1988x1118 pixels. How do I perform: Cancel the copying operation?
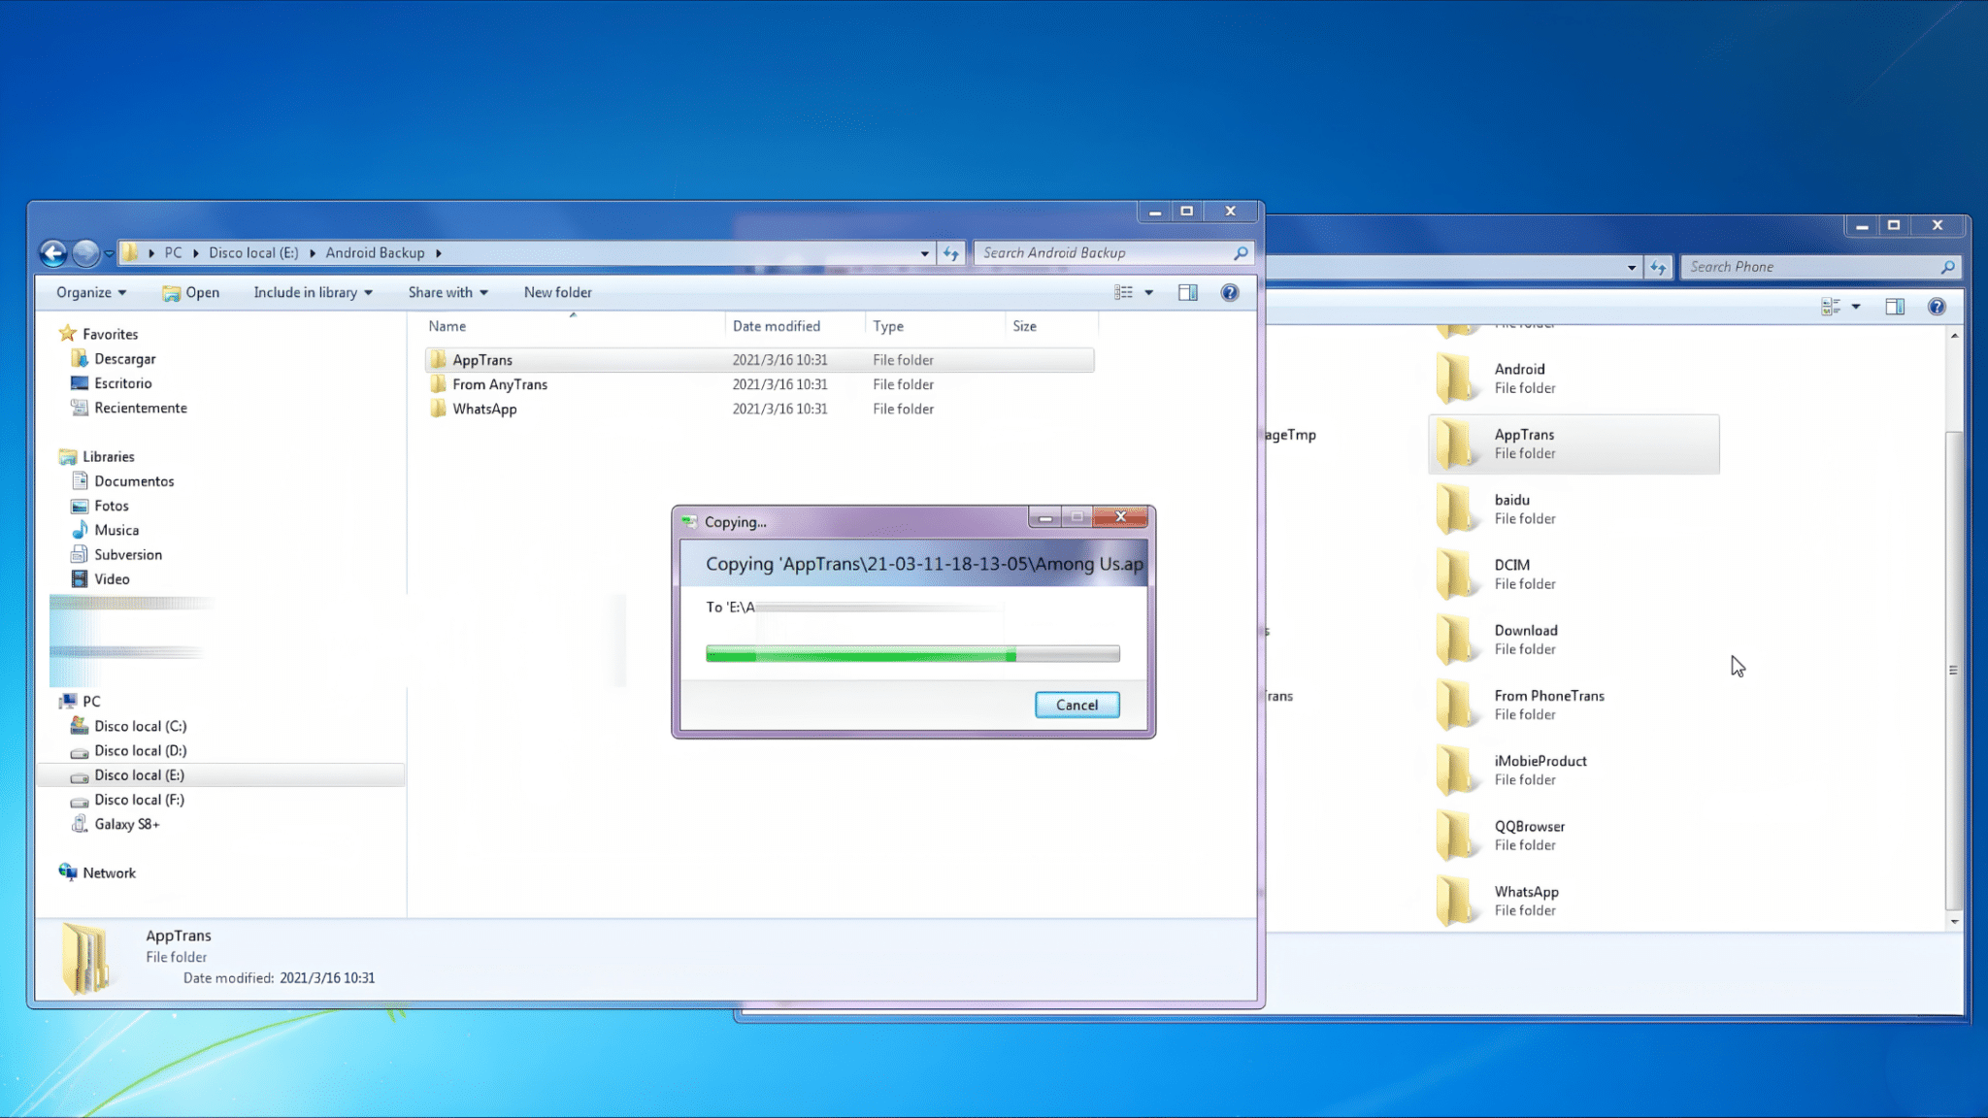[1077, 705]
